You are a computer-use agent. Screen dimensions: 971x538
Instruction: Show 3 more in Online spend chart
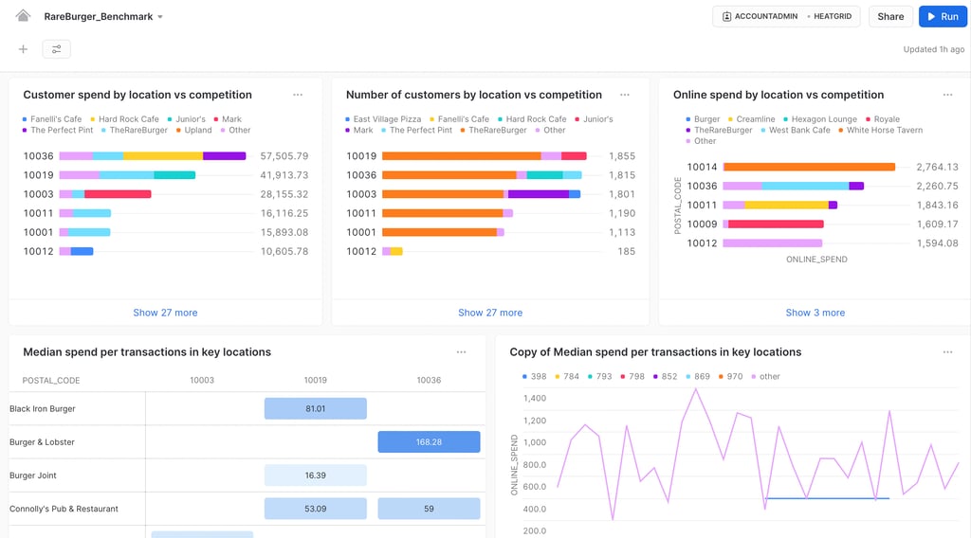[815, 313]
